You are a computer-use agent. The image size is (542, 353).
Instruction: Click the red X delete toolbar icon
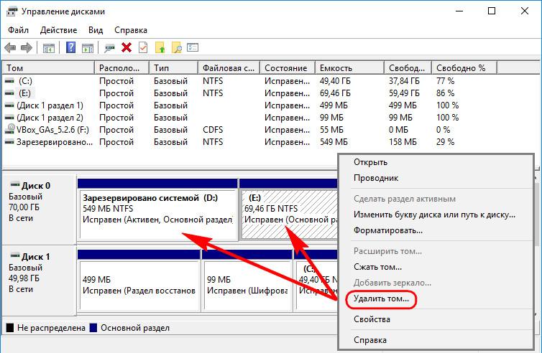pyautogui.click(x=127, y=47)
